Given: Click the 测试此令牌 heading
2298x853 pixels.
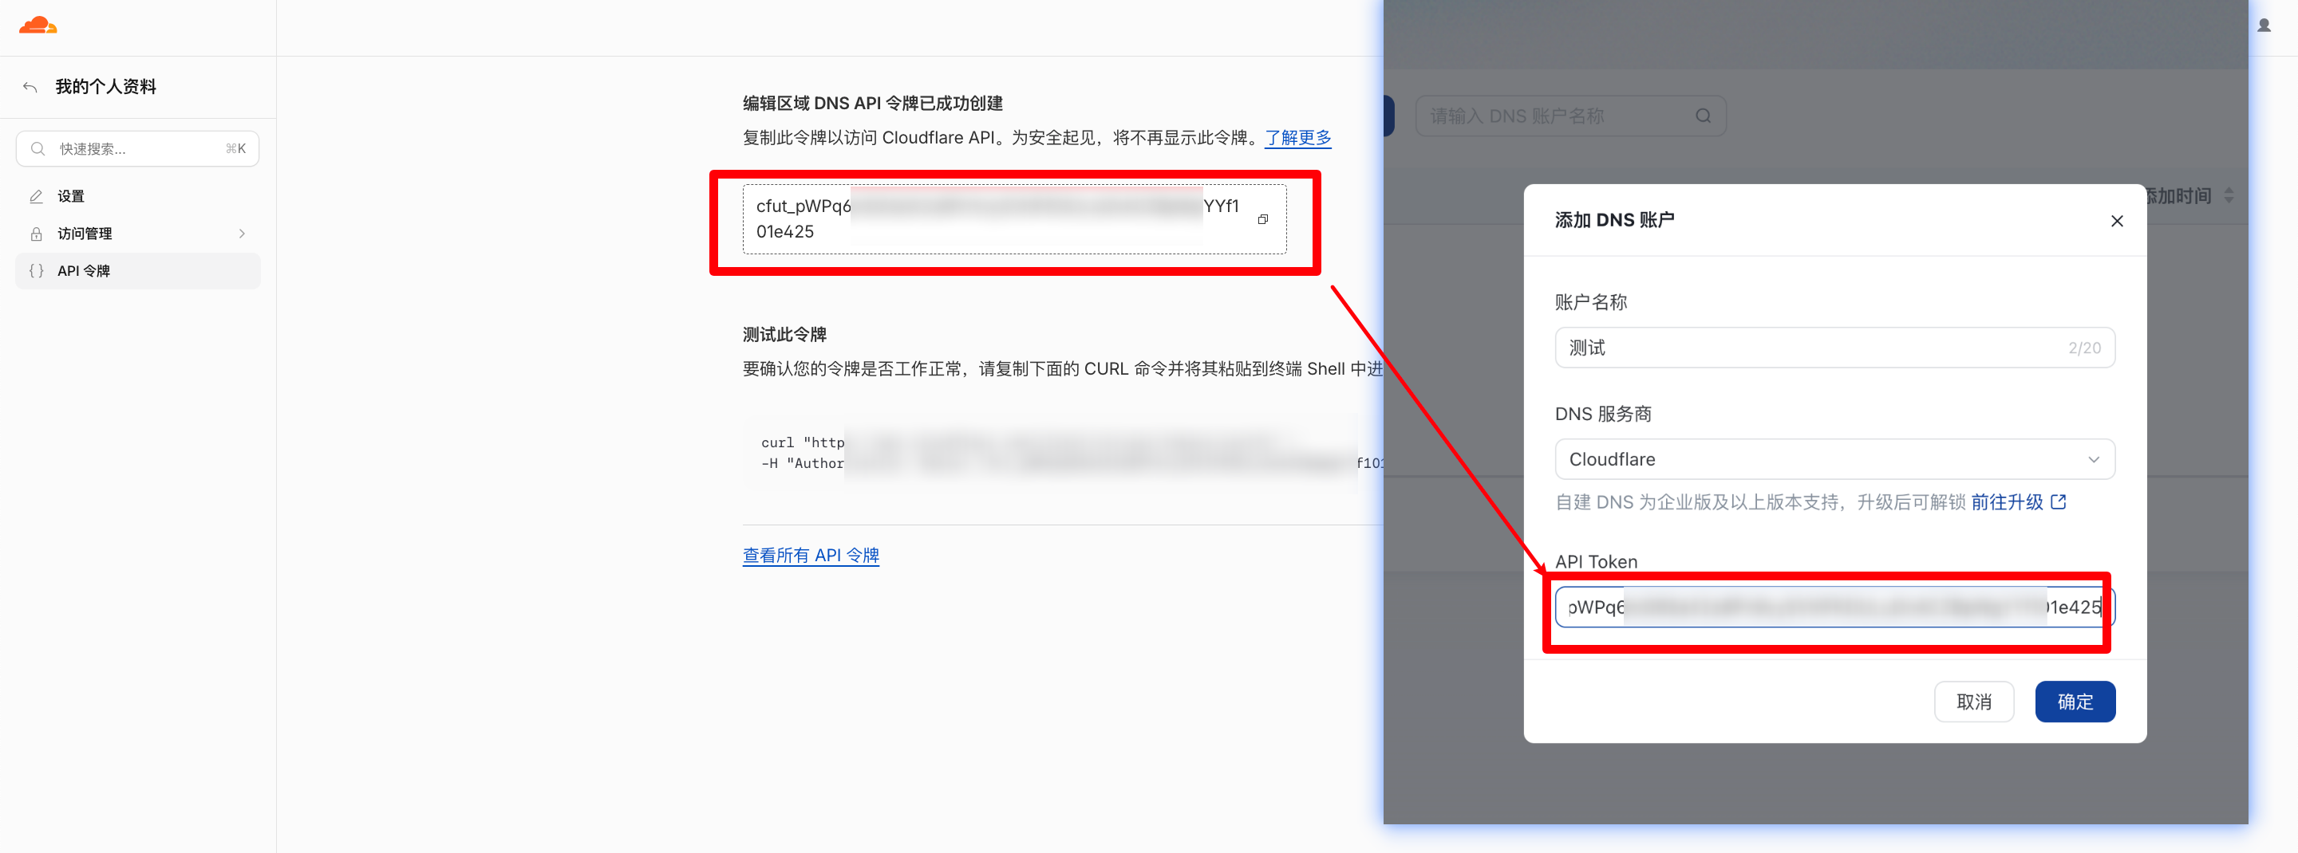Looking at the screenshot, I should (x=785, y=334).
